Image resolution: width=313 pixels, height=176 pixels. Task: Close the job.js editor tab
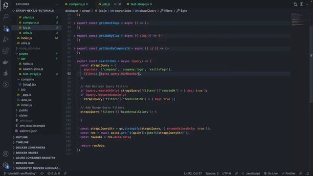(x=119, y=4)
